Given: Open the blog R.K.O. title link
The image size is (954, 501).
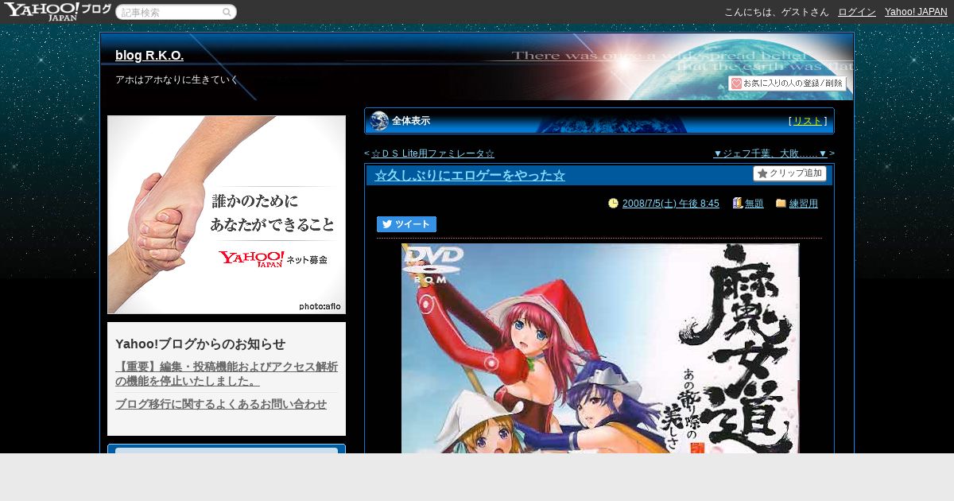Looking at the screenshot, I should pyautogui.click(x=149, y=56).
